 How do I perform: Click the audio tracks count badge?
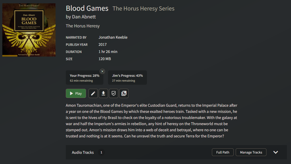101,152
